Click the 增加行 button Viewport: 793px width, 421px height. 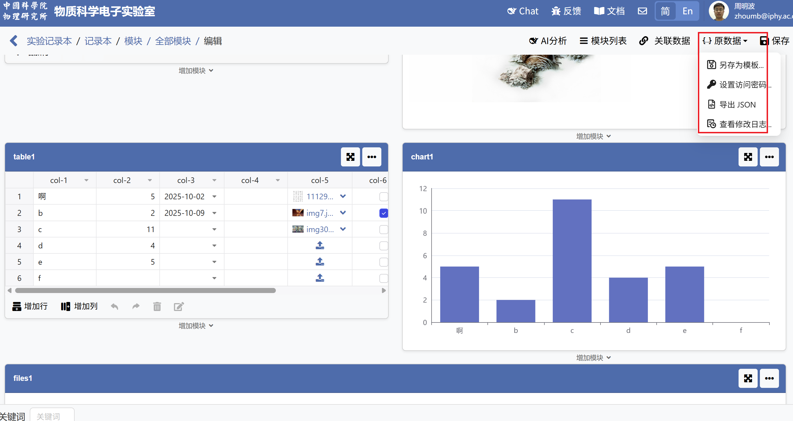point(30,306)
